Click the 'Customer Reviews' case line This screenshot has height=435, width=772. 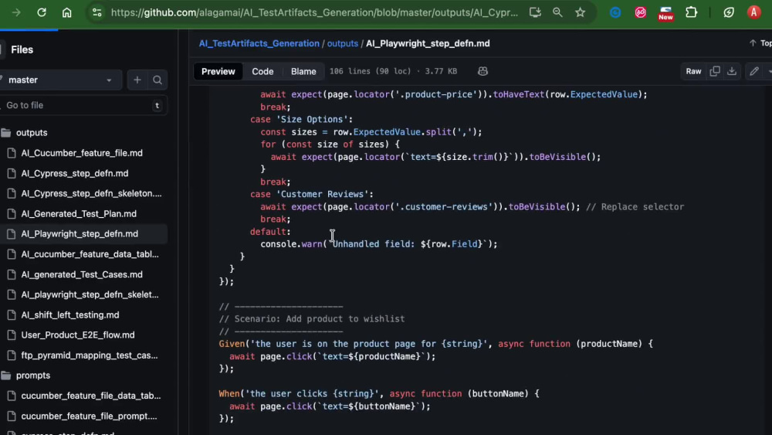312,194
